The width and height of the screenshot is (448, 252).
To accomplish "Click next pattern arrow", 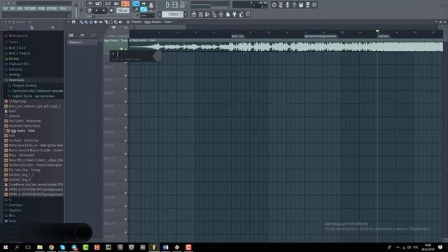I will tap(185, 14).
